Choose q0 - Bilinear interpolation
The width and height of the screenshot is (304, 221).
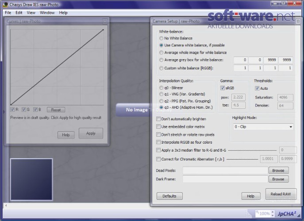click(x=161, y=88)
